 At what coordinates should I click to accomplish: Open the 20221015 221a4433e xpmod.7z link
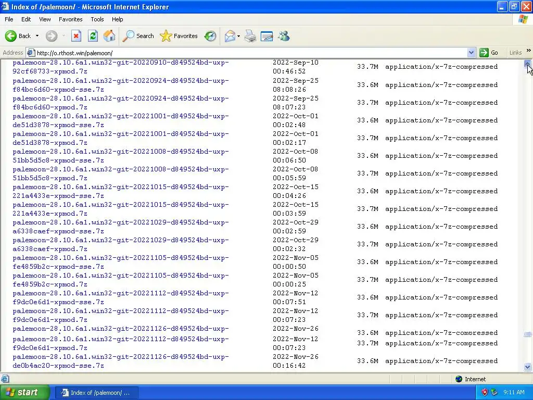click(120, 209)
